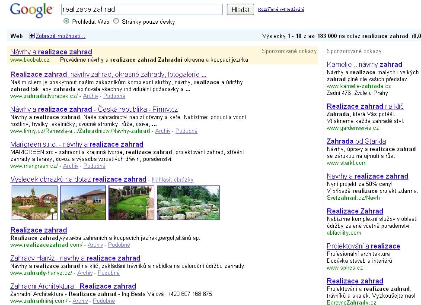The width and height of the screenshot is (421, 305).
Task: Open Archiv link for marigreen.cz
Action: pyautogui.click(x=70, y=166)
